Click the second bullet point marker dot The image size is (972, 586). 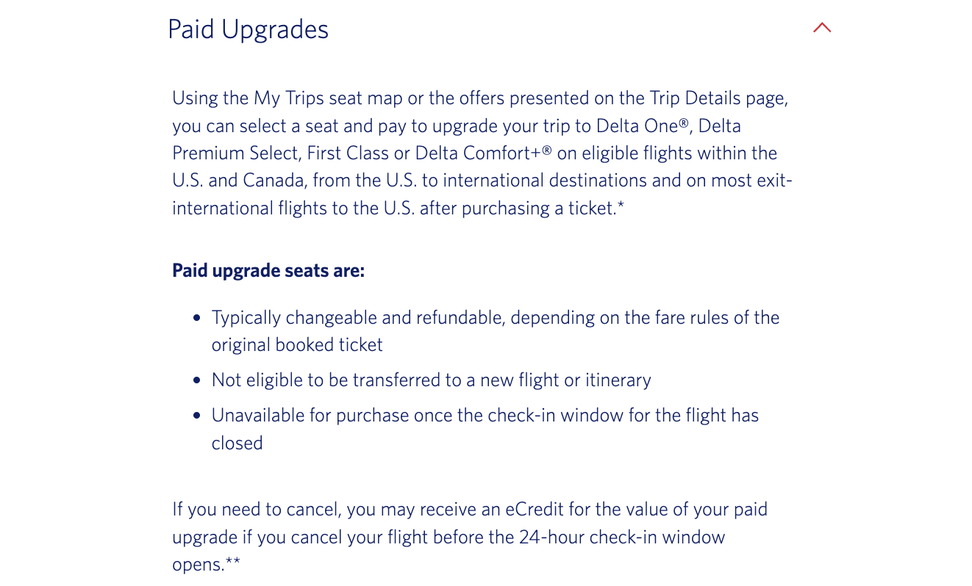196,380
